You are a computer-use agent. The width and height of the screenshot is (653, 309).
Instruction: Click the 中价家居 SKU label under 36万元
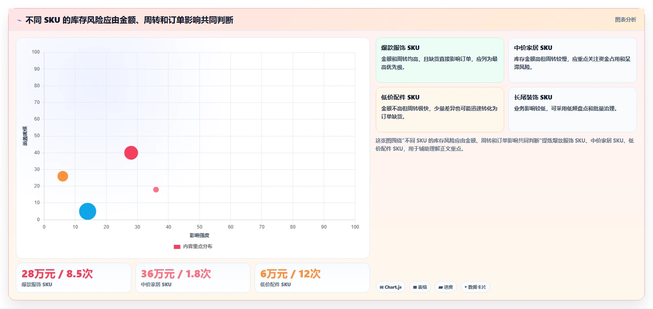(x=156, y=285)
